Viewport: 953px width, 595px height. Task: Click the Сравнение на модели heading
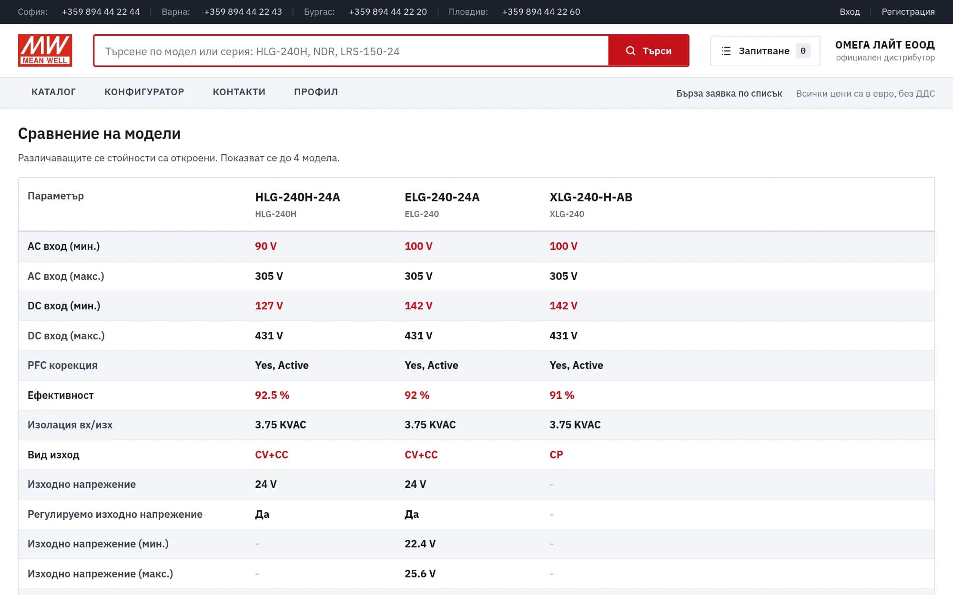(x=99, y=134)
